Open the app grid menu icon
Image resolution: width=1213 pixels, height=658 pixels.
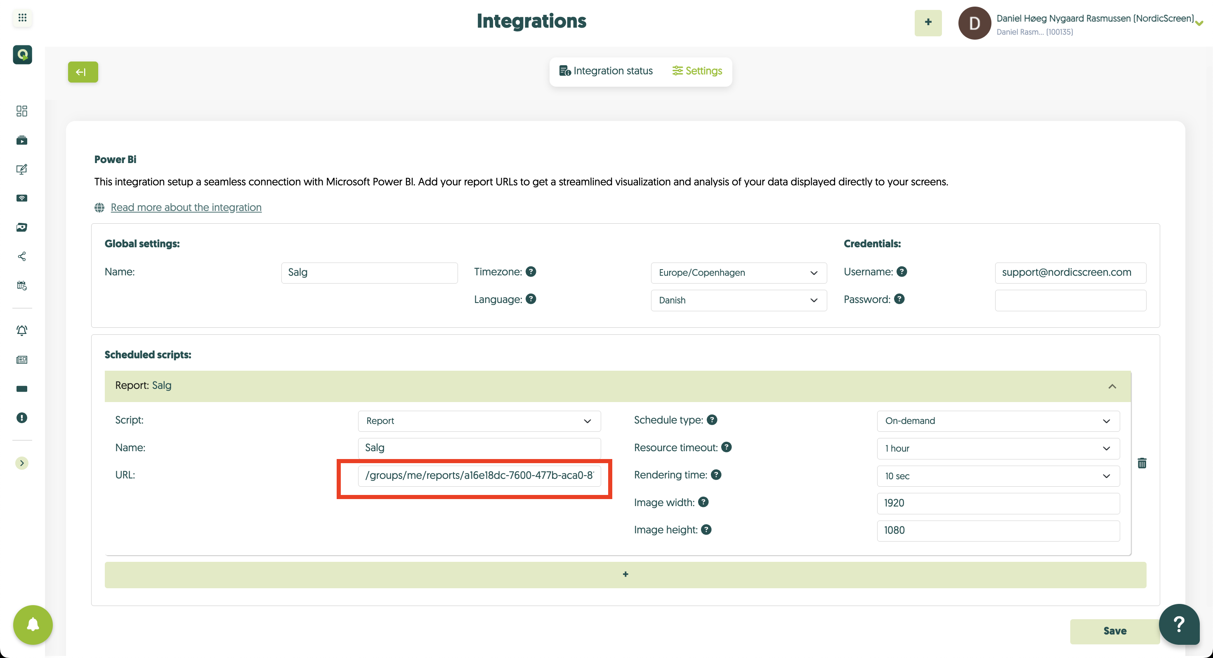pyautogui.click(x=22, y=18)
